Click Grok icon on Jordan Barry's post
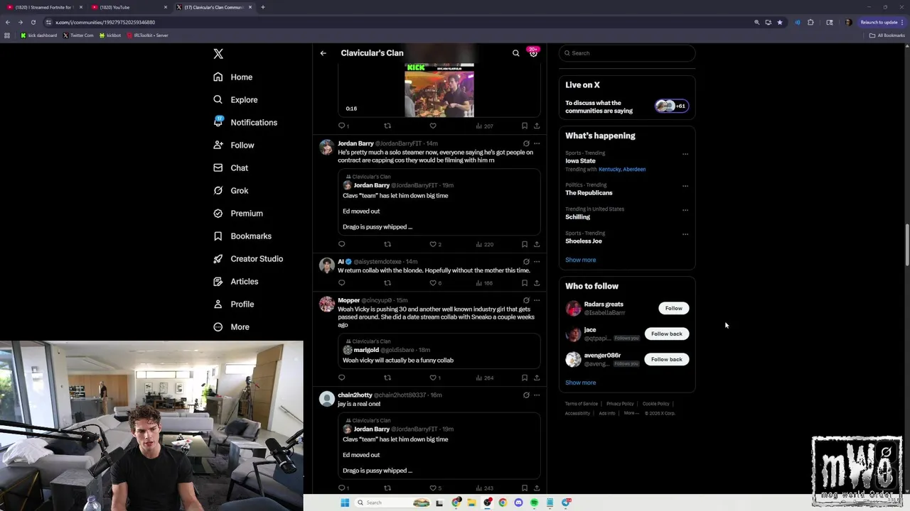This screenshot has height=511, width=910. (x=526, y=143)
